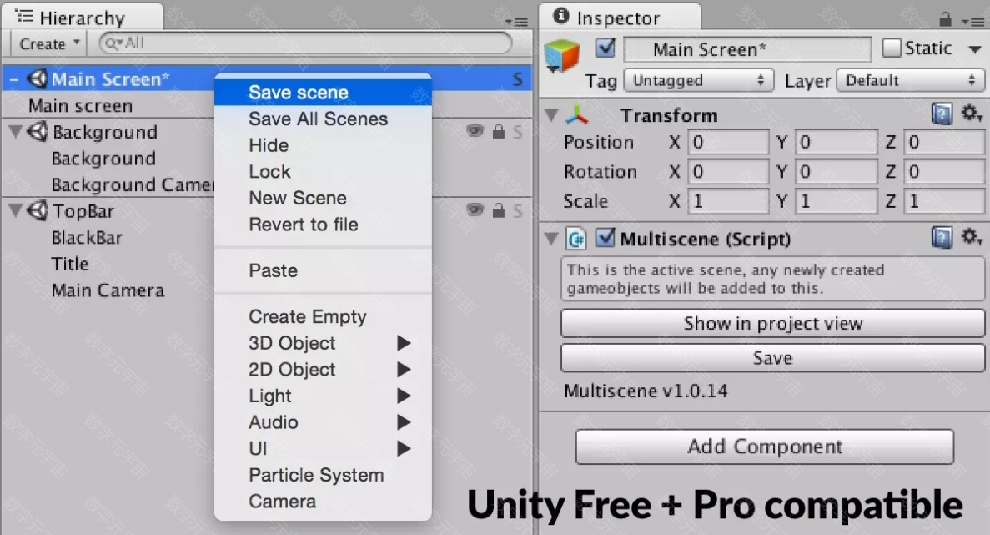
Task: Select Lock in the context menu
Action: pos(324,172)
